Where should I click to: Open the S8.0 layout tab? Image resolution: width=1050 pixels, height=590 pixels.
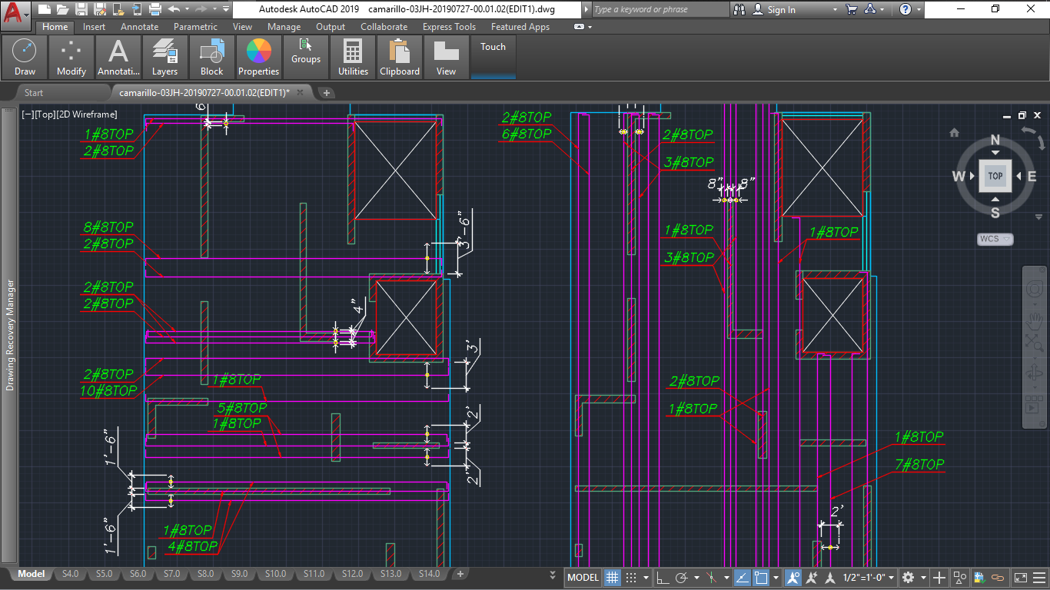pyautogui.click(x=205, y=574)
